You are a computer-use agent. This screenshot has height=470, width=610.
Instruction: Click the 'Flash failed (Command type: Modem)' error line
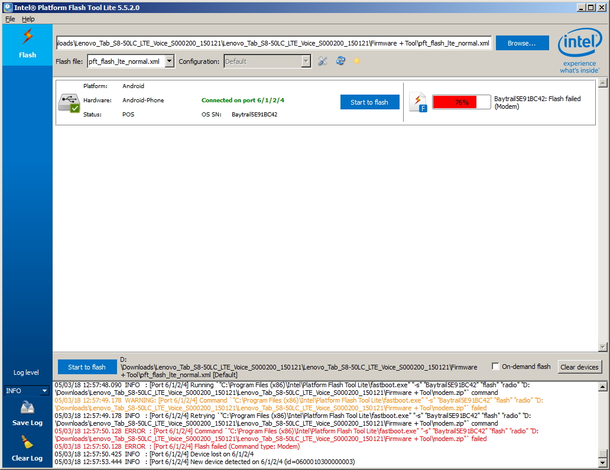pyautogui.click(x=177, y=446)
